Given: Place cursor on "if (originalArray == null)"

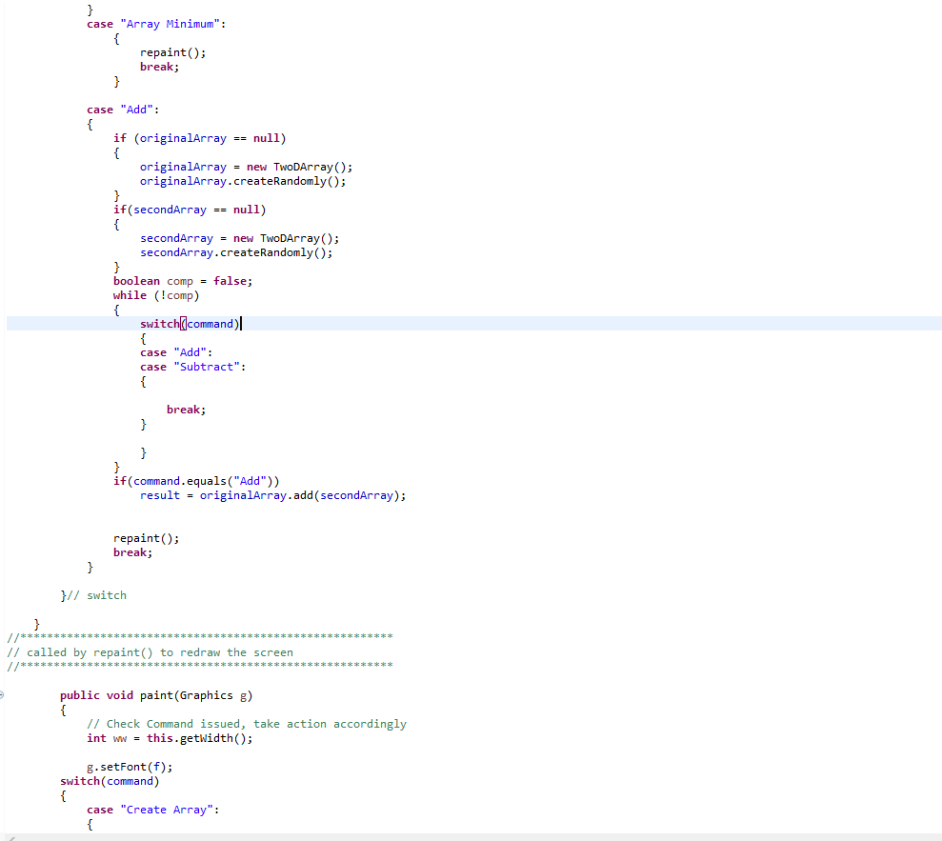Looking at the screenshot, I should point(199,138).
